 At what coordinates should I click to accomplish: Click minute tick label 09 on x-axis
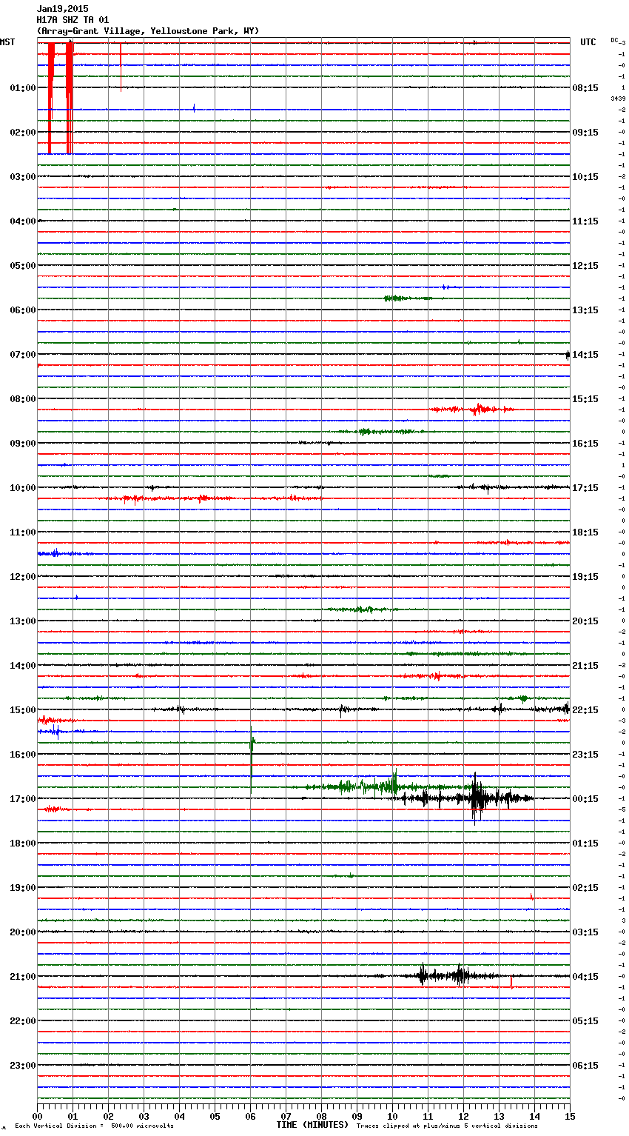point(357,1116)
